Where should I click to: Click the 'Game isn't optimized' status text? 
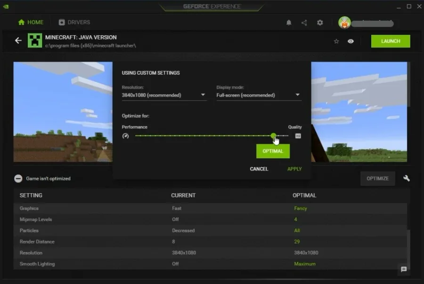[x=48, y=179]
